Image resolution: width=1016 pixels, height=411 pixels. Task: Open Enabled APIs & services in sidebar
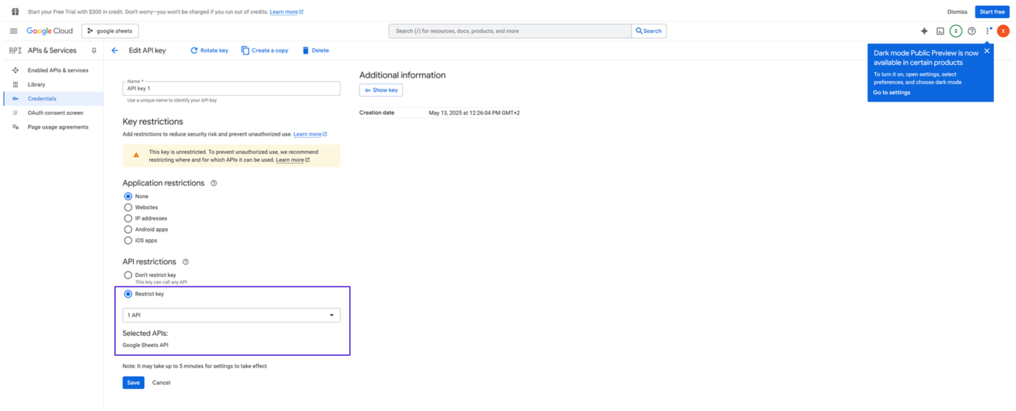coord(58,70)
